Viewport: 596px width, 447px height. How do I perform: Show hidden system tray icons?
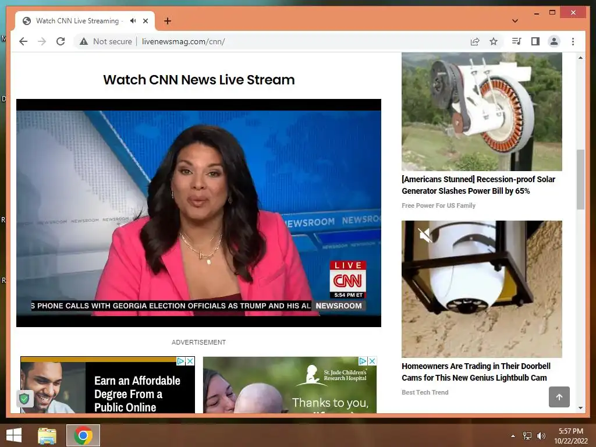tap(513, 436)
